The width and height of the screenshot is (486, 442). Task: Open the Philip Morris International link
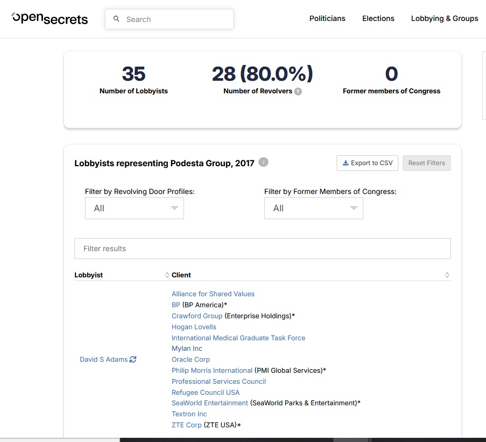[212, 370]
